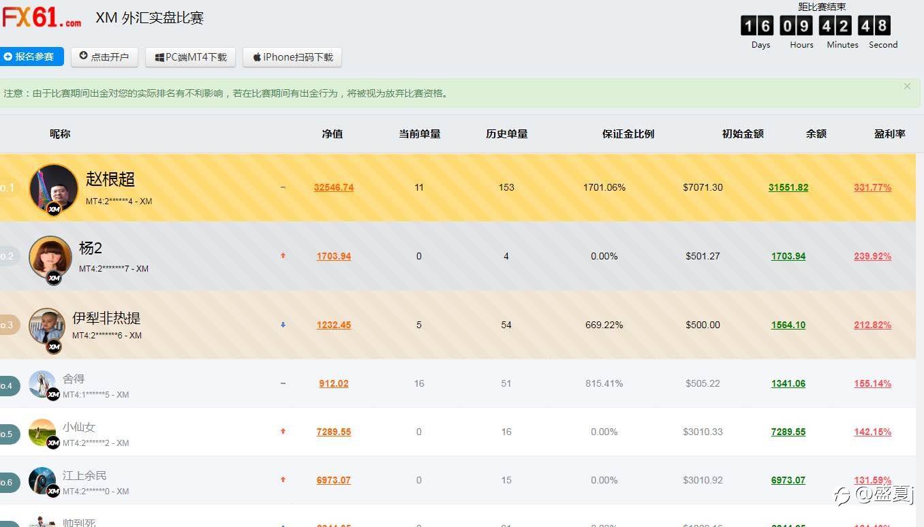Click the FX61.com logo
Screen dimensions: 924x527
pyautogui.click(x=41, y=17)
